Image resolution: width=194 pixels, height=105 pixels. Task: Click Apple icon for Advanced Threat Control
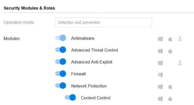[x=170, y=51]
